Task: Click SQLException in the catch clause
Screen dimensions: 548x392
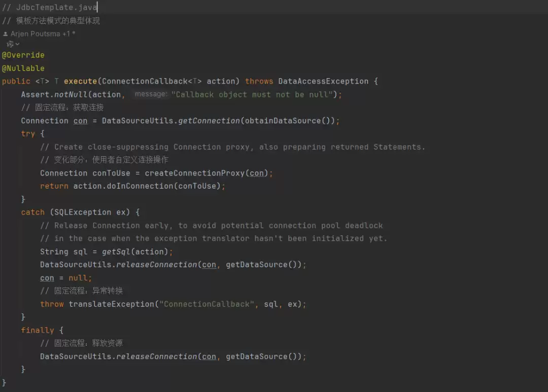Action: pos(83,212)
